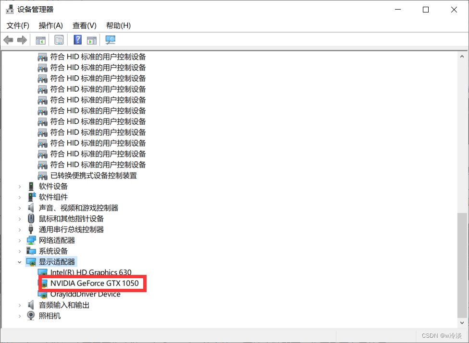Collapse the 显示适配器 category
This screenshot has height=343, width=469.
(19, 261)
